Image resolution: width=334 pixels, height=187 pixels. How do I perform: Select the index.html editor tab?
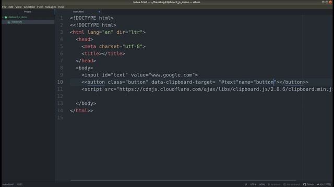point(78,11)
